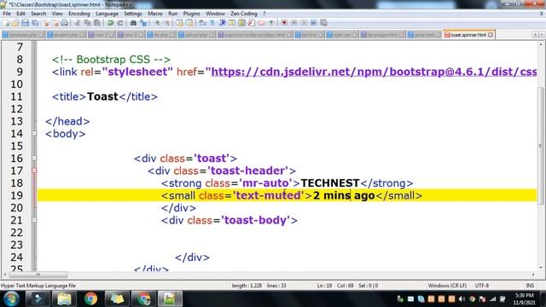Open the Settings menu
The height and width of the screenshot is (307, 546).
(133, 14)
